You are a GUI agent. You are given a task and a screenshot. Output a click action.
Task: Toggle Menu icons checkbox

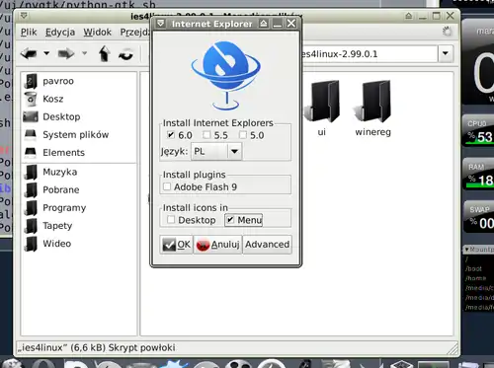click(x=230, y=220)
